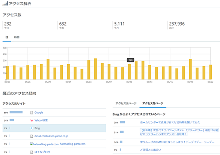Image resolution: width=220 pixels, height=155 pixels.
Task: Open the Yahoo!検索 referrer link
Action: [41, 120]
